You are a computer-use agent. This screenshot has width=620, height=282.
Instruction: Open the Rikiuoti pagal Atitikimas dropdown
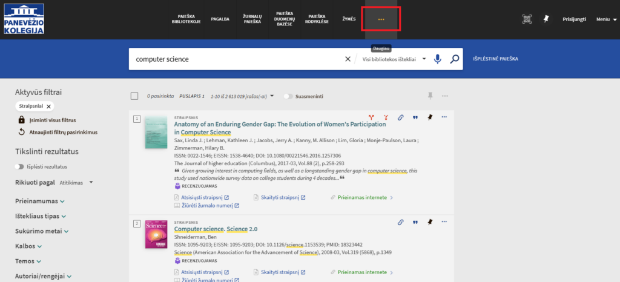coord(76,182)
